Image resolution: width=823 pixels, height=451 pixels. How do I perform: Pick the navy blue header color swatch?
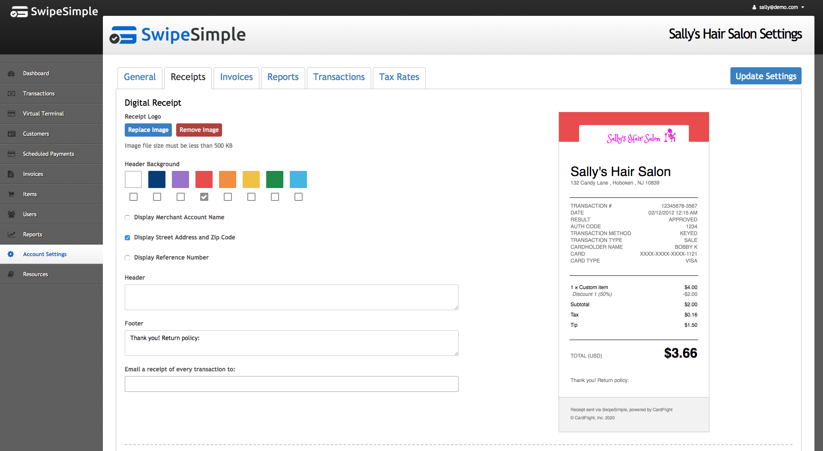tap(157, 179)
